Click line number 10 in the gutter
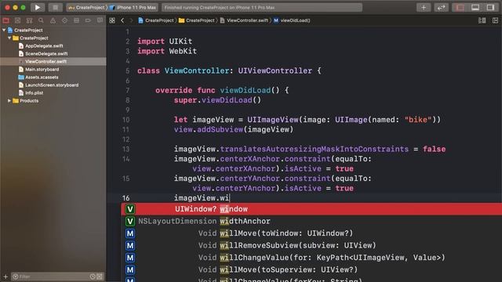 point(125,120)
